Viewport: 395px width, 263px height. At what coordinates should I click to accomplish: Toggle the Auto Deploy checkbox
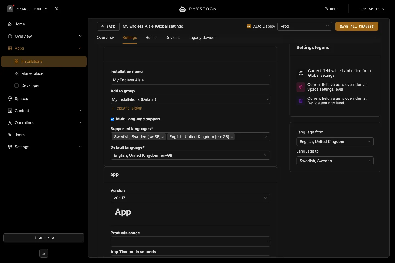click(249, 26)
